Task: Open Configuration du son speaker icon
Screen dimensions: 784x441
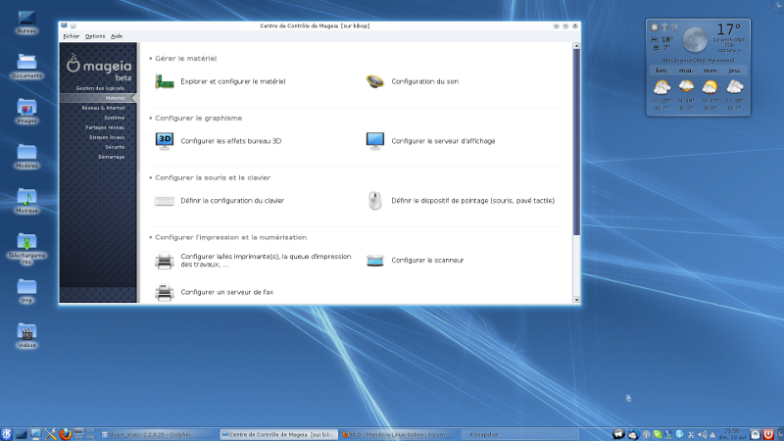Action: click(x=375, y=81)
